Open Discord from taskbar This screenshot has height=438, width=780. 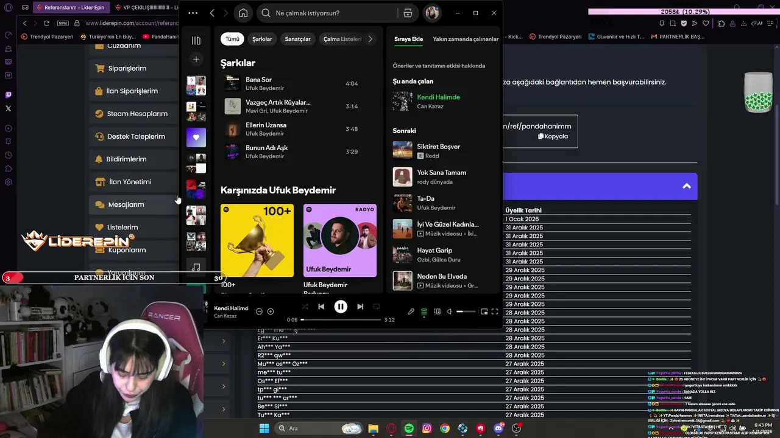[498, 428]
